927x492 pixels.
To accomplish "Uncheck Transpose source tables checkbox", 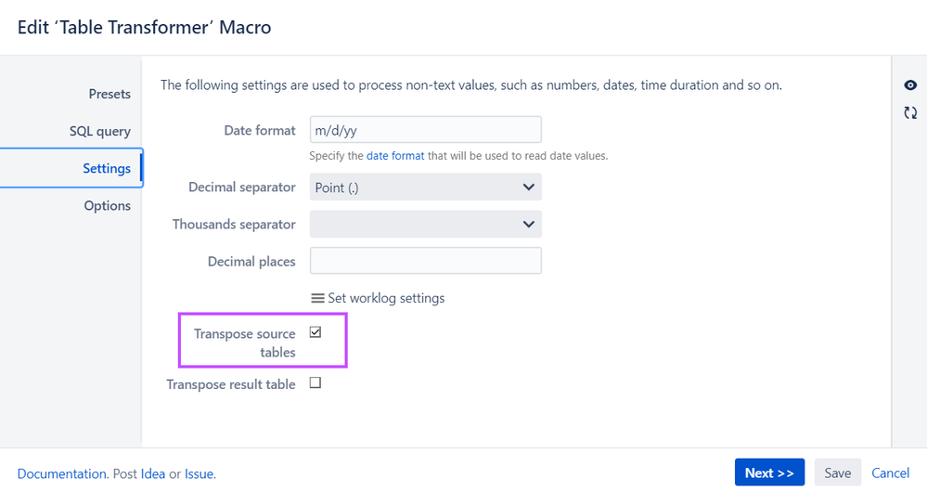I will [315, 332].
